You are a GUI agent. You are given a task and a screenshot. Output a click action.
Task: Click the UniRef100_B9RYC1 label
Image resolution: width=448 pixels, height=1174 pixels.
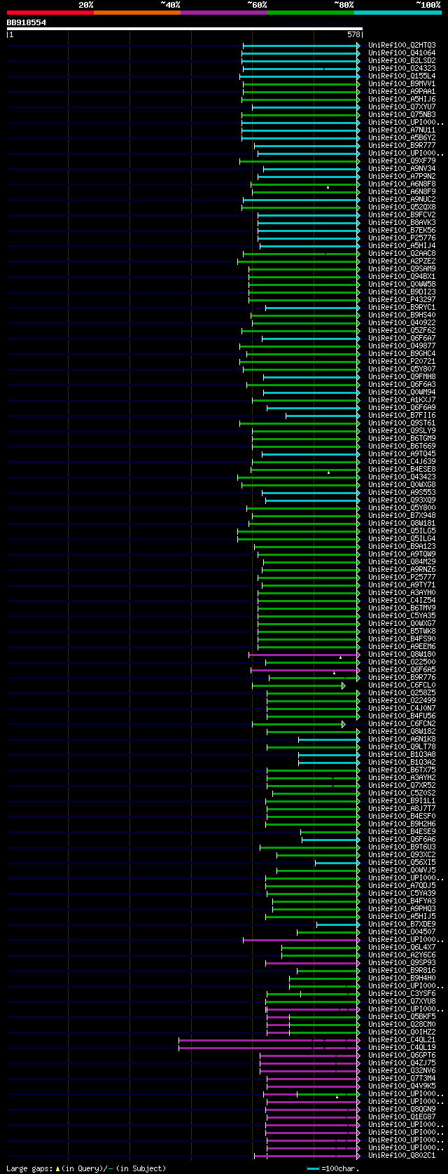[402, 307]
